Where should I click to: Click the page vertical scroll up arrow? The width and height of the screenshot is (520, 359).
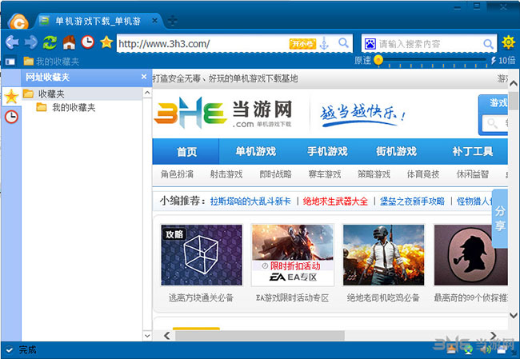[x=514, y=83]
